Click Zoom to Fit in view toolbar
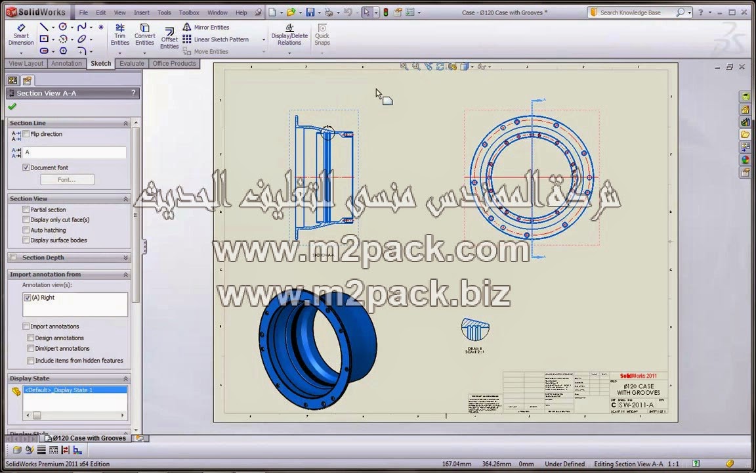This screenshot has height=473, width=756. (x=404, y=66)
